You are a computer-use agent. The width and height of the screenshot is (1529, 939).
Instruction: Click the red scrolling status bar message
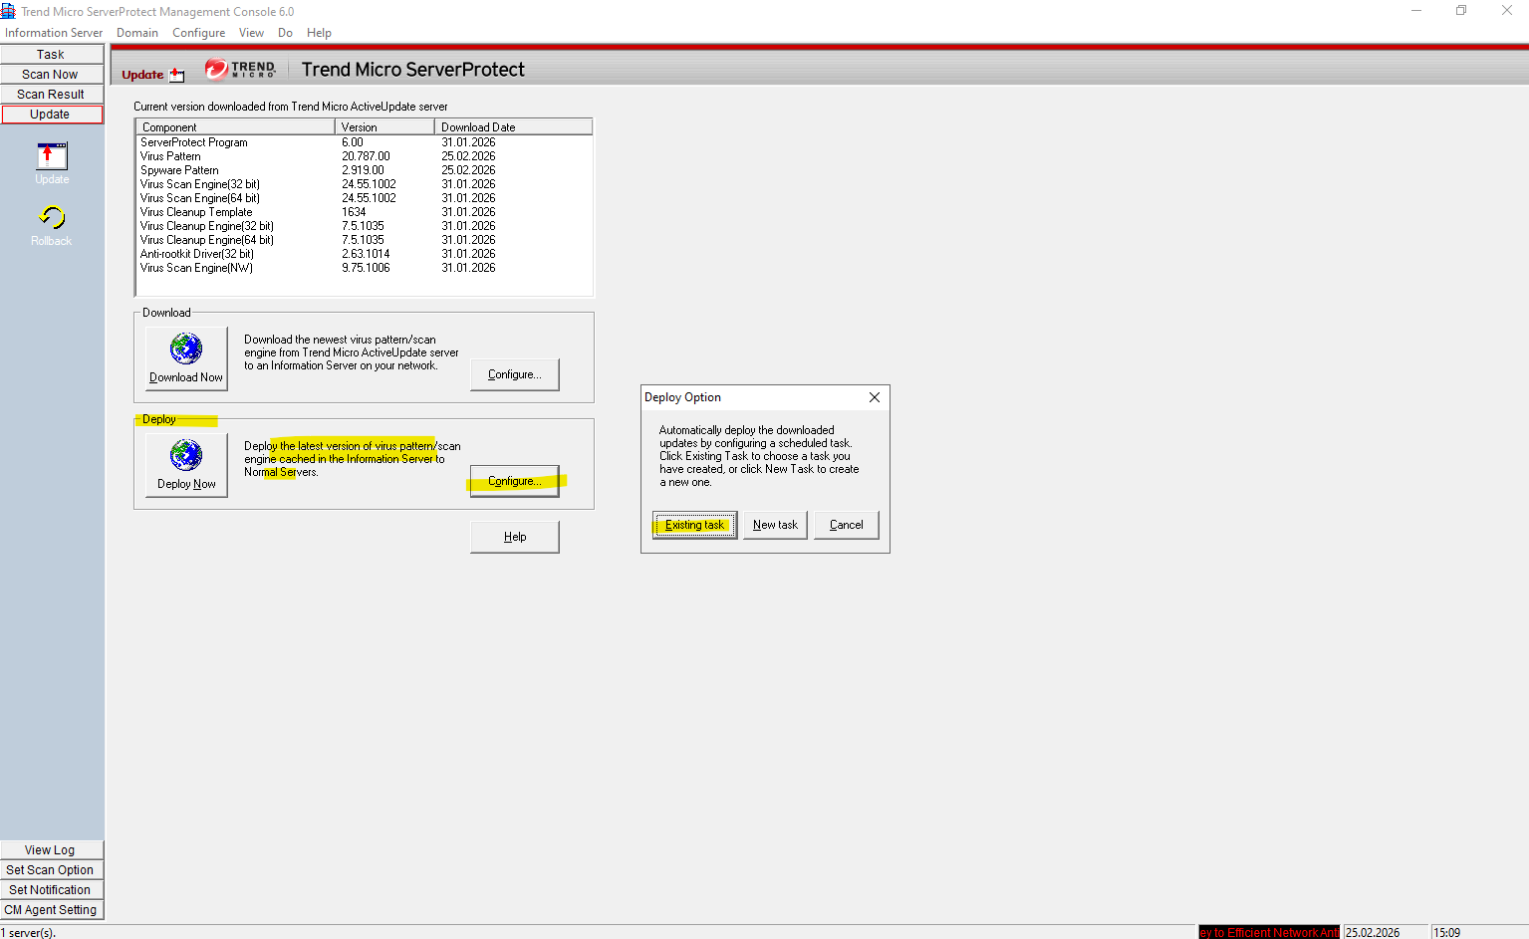(1269, 933)
